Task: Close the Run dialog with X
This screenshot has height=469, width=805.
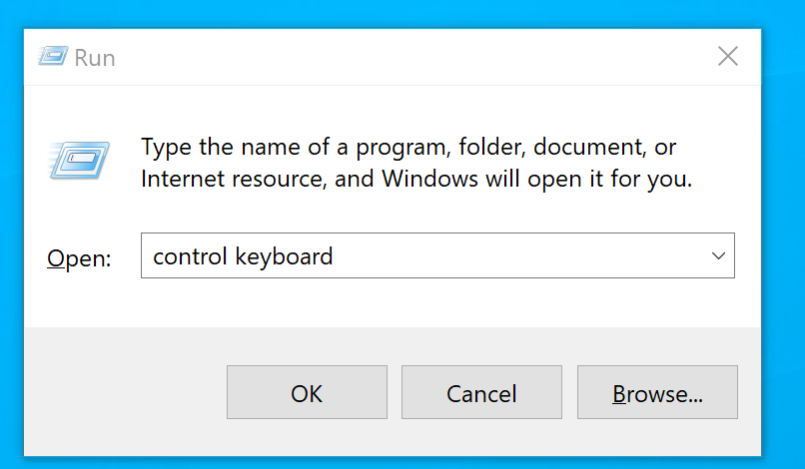Action: [x=728, y=56]
